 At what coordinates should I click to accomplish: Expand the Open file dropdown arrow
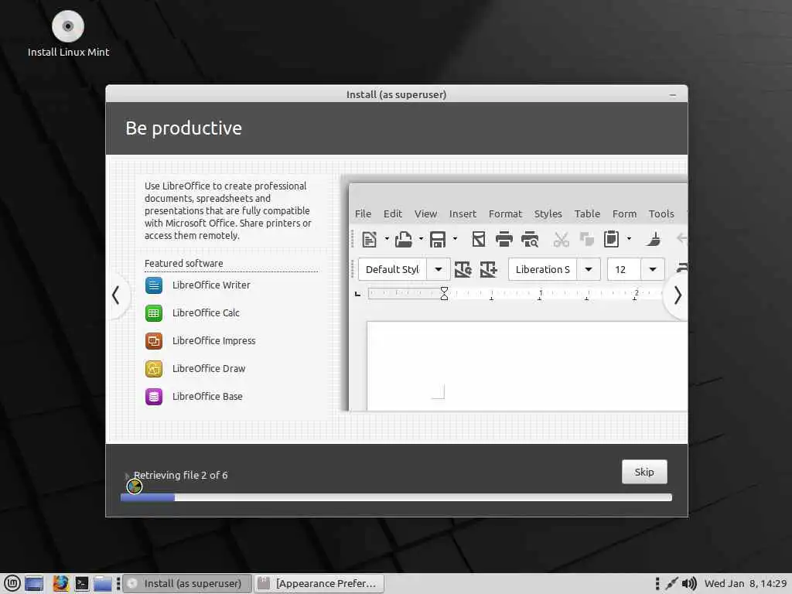point(421,238)
